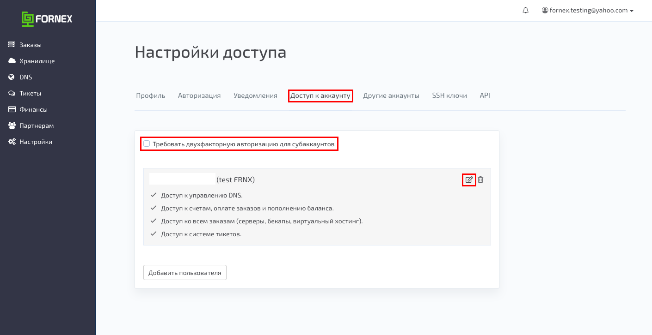Screen dimensions: 652x335
Task: Click 'Доступ к счетам, оплате заказов' line
Action: 247,208
